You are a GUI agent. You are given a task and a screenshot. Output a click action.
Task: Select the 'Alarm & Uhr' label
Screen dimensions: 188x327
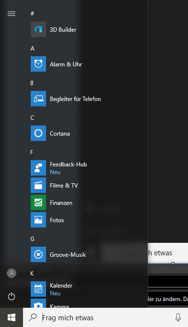pyautogui.click(x=66, y=64)
